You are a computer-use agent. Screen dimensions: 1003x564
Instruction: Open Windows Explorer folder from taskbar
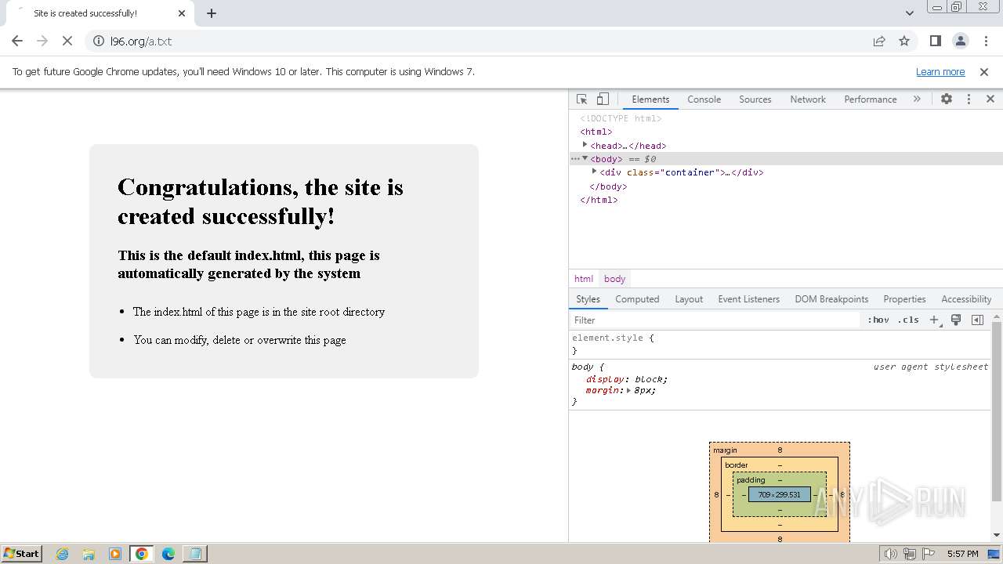coord(89,554)
